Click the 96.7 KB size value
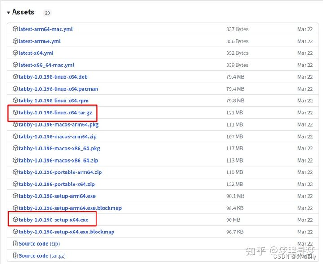Screen dimensions: 323x264 coord(235,232)
